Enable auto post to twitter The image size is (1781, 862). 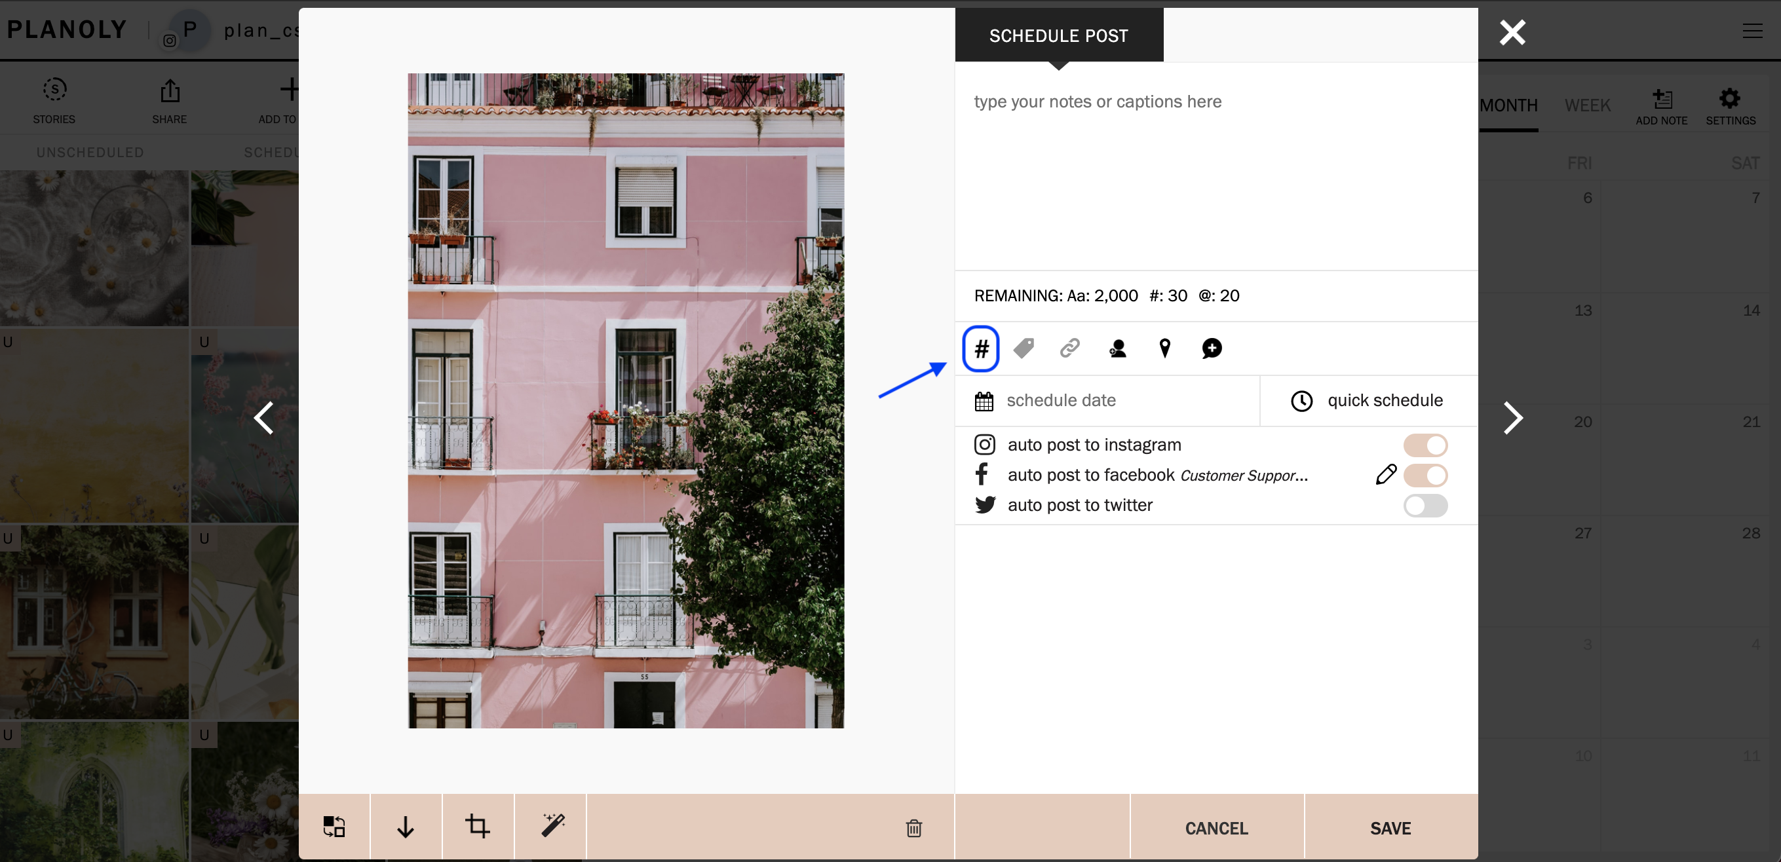(1425, 505)
